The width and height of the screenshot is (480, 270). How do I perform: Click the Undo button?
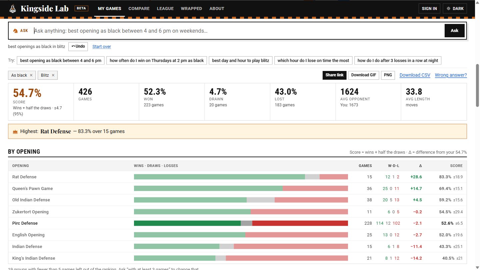pos(78,46)
